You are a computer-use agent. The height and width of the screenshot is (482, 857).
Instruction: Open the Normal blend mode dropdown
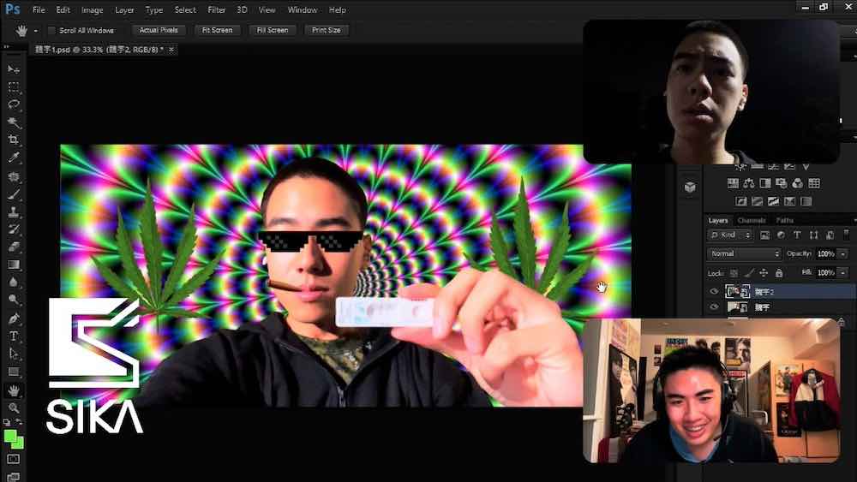745,253
